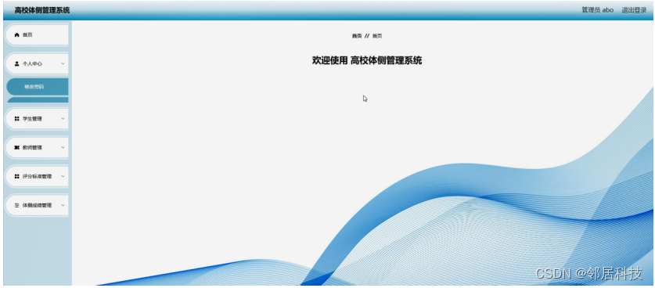Image resolution: width=655 pixels, height=288 pixels.
Task: Click the icon beside 教师管理
Action: [x=16, y=148]
